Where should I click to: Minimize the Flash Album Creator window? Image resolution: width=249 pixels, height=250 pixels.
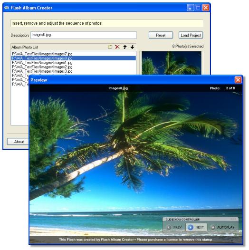190,8
